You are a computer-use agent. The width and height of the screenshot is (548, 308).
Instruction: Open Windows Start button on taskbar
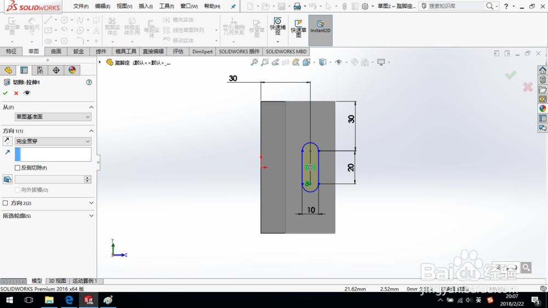[9, 300]
